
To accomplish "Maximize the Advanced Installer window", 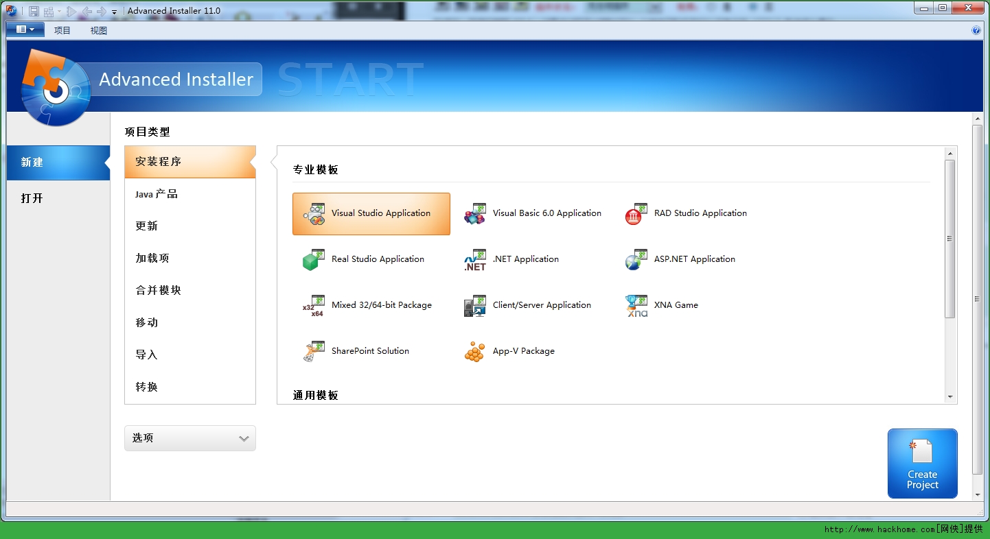I will point(943,8).
